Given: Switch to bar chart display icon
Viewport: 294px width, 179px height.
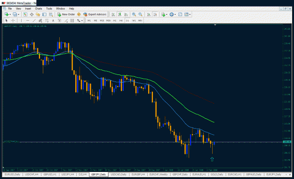Looking at the screenshot, I should tap(113, 14).
